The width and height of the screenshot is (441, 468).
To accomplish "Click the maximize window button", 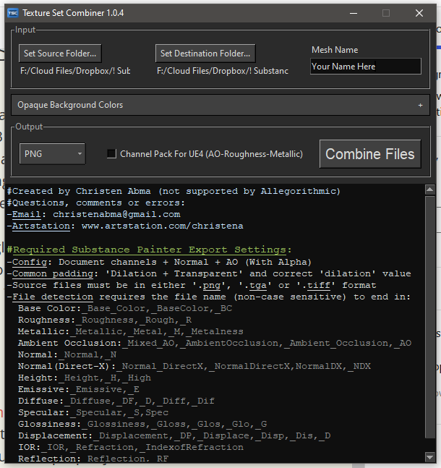I will click(386, 13).
